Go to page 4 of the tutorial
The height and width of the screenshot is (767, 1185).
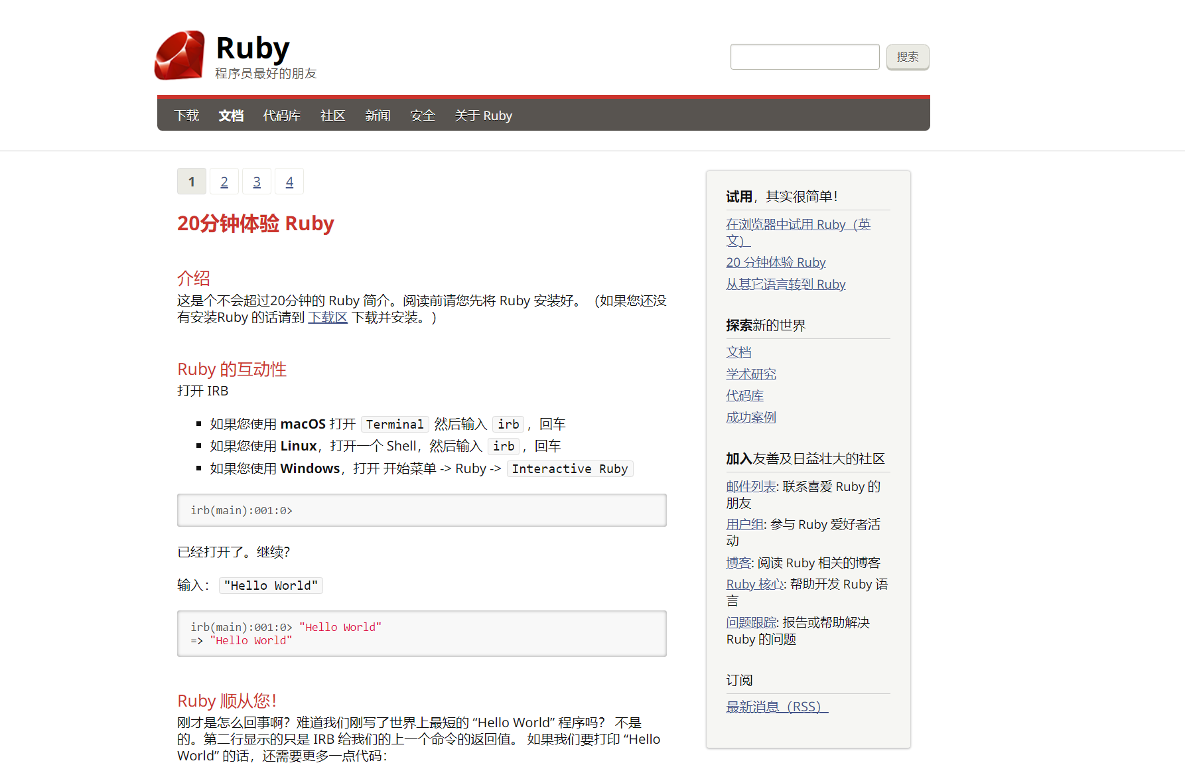point(289,181)
